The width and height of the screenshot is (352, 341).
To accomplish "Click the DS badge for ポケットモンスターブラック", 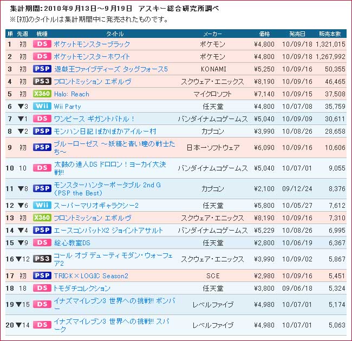I will coord(42,44).
